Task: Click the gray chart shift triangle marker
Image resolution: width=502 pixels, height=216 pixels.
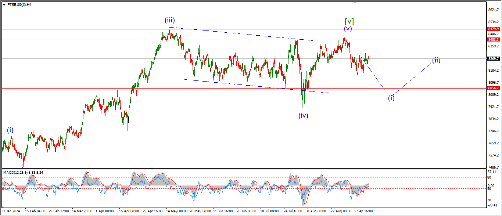Action: point(355,3)
